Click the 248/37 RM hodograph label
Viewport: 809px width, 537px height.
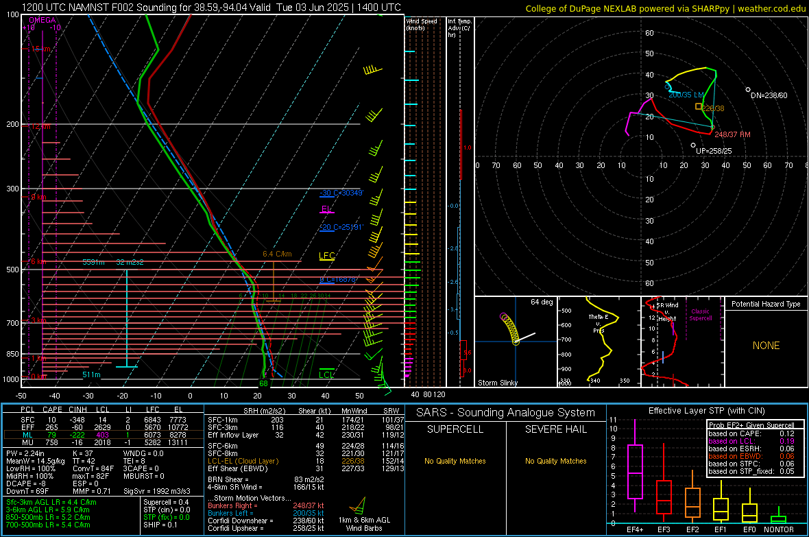[x=732, y=135]
